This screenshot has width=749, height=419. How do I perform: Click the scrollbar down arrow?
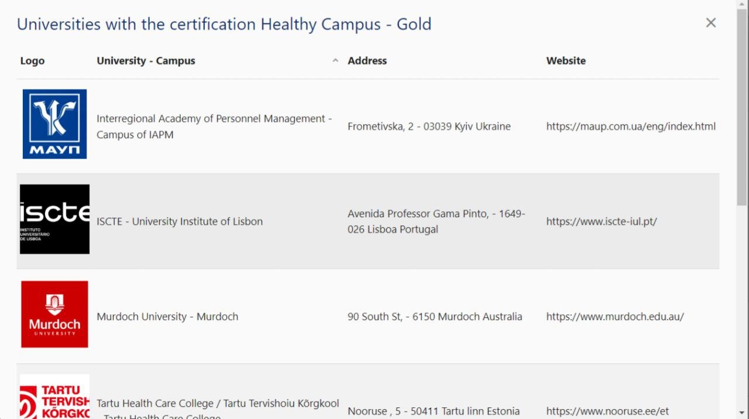(742, 413)
